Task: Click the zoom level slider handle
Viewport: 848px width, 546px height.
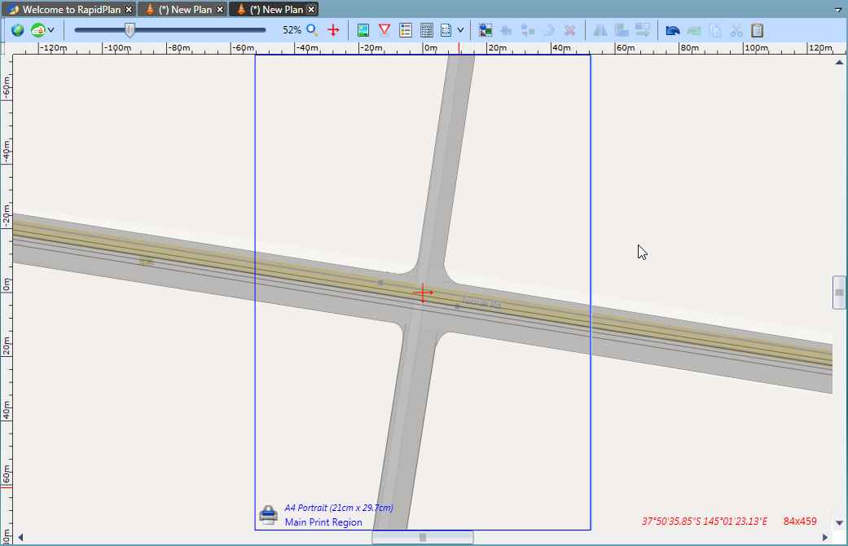Action: [x=130, y=30]
